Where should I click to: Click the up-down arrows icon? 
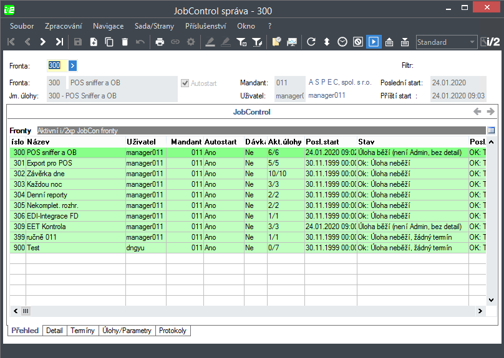tap(327, 42)
